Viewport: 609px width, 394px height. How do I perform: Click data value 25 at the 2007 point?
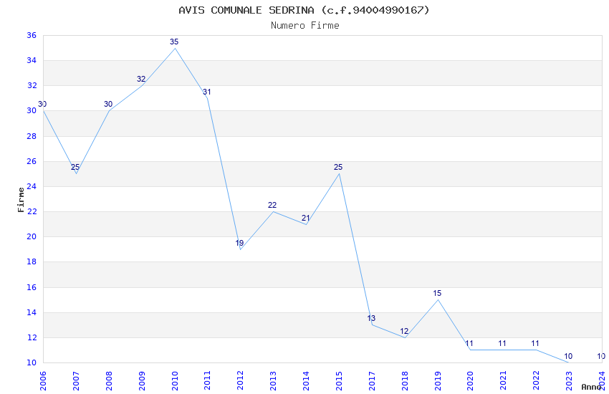tap(75, 168)
